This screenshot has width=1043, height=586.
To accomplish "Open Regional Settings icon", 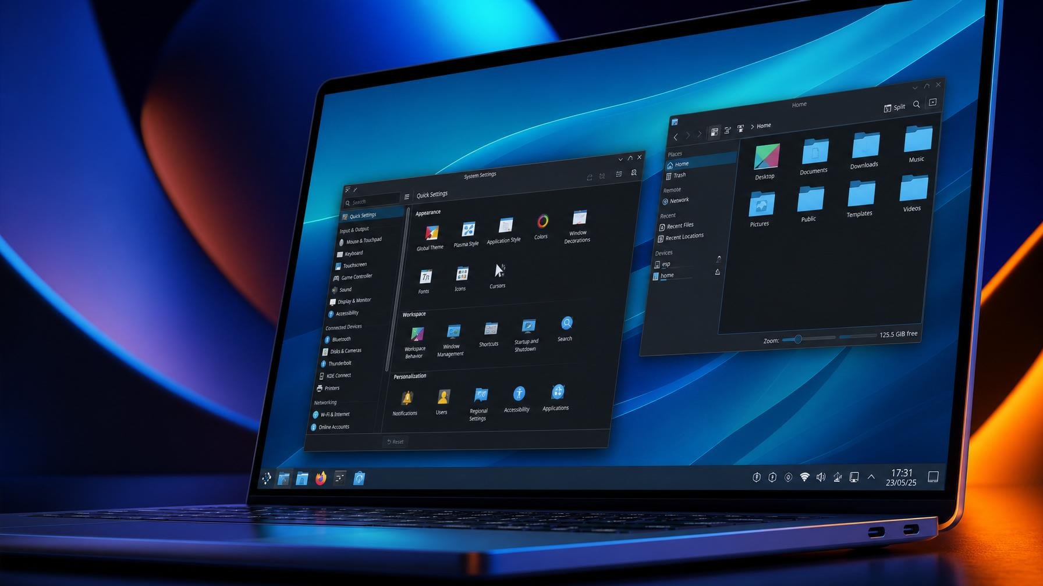I will point(479,403).
